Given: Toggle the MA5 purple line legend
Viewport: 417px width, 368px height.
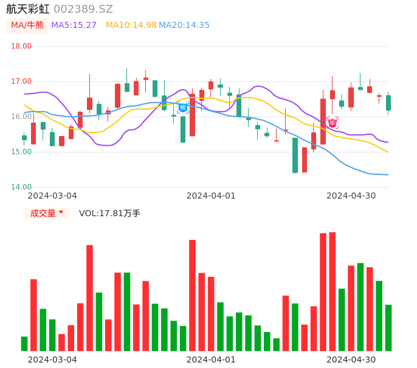Looking at the screenshot, I should click(74, 26).
